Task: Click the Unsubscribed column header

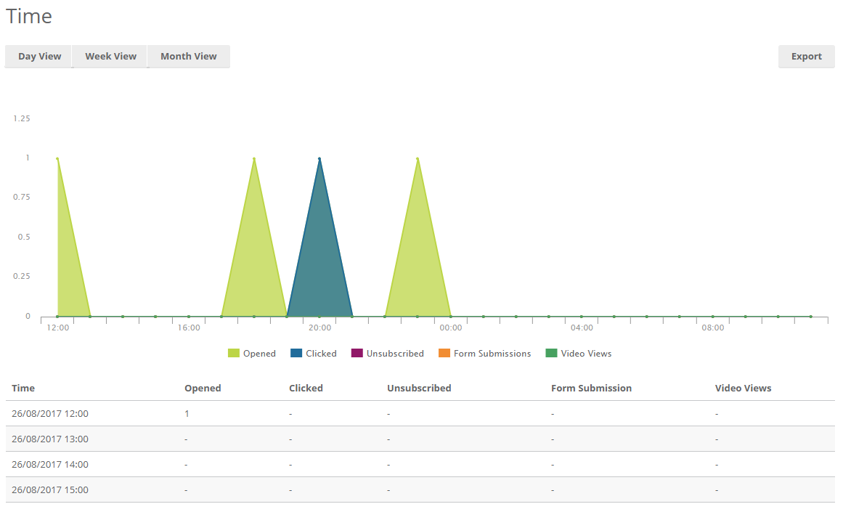Action: click(x=419, y=389)
